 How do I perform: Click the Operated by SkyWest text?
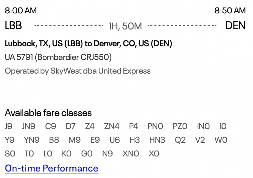pyautogui.click(x=78, y=71)
